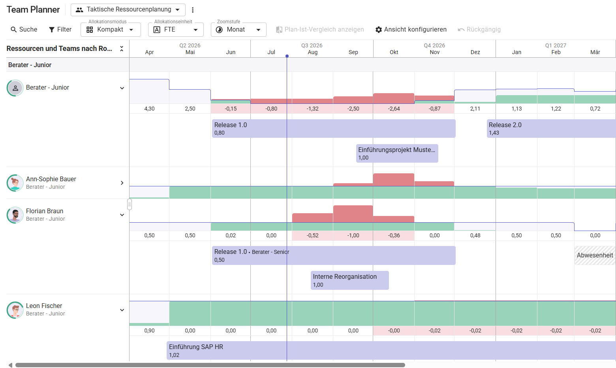Click Florian Braun's avatar picture

click(x=15, y=215)
